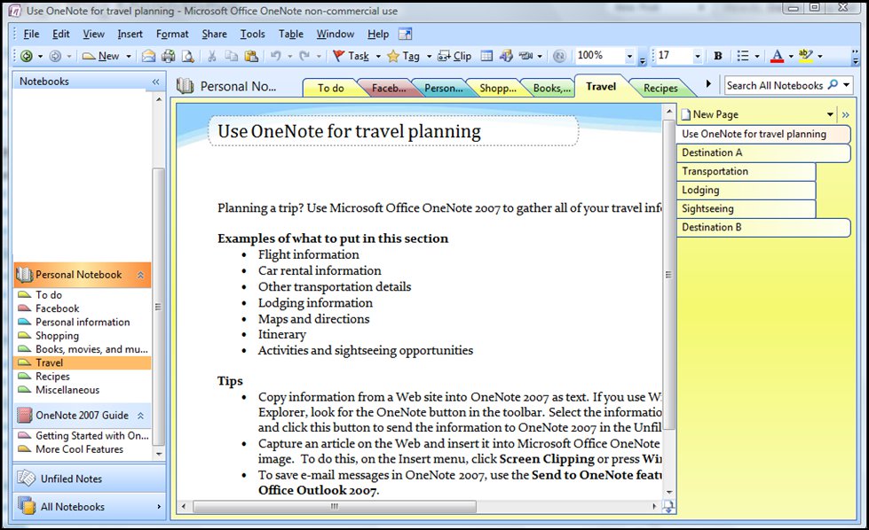Open Print Preview from the toolbar
Viewport: 869px width, 530px height.
188,56
